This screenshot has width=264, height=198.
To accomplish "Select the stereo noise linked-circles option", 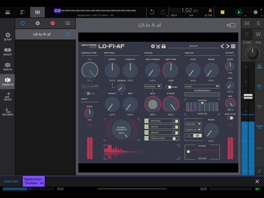I will click(197, 135).
